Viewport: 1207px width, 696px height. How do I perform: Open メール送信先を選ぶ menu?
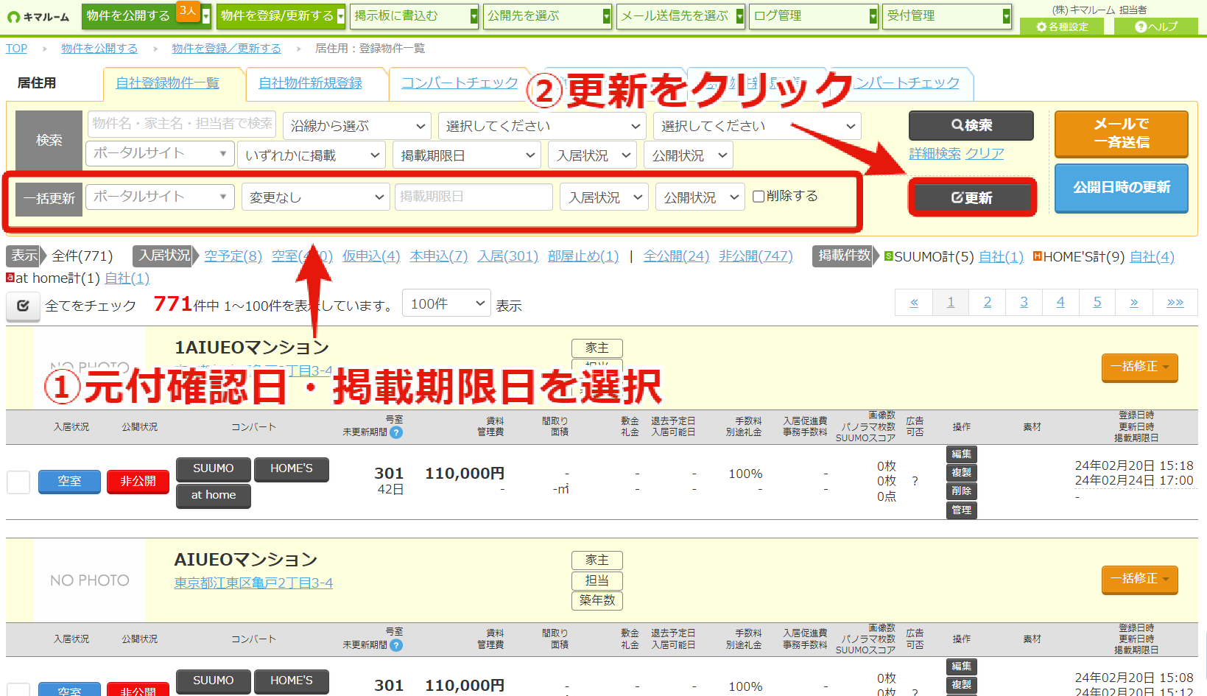[x=680, y=15]
